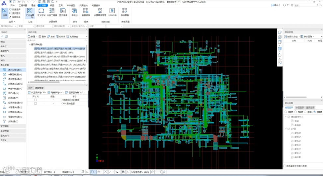323x176 pixels.
Task: Select 风口(通)(W) component type
Action: point(13,93)
